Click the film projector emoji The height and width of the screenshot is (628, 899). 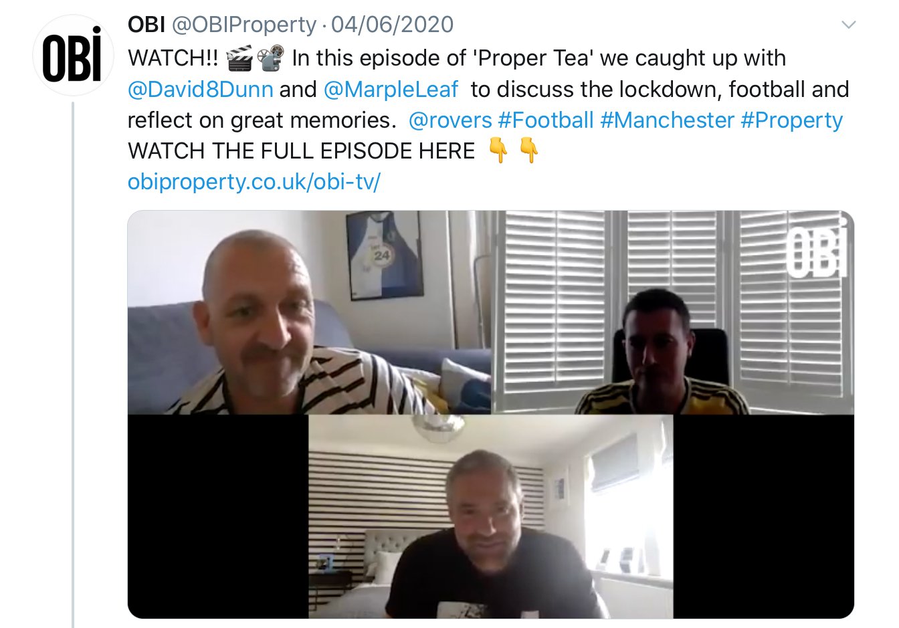pos(270,59)
